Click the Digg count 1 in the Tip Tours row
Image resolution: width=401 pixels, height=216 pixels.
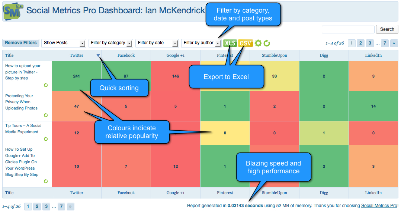324,133
